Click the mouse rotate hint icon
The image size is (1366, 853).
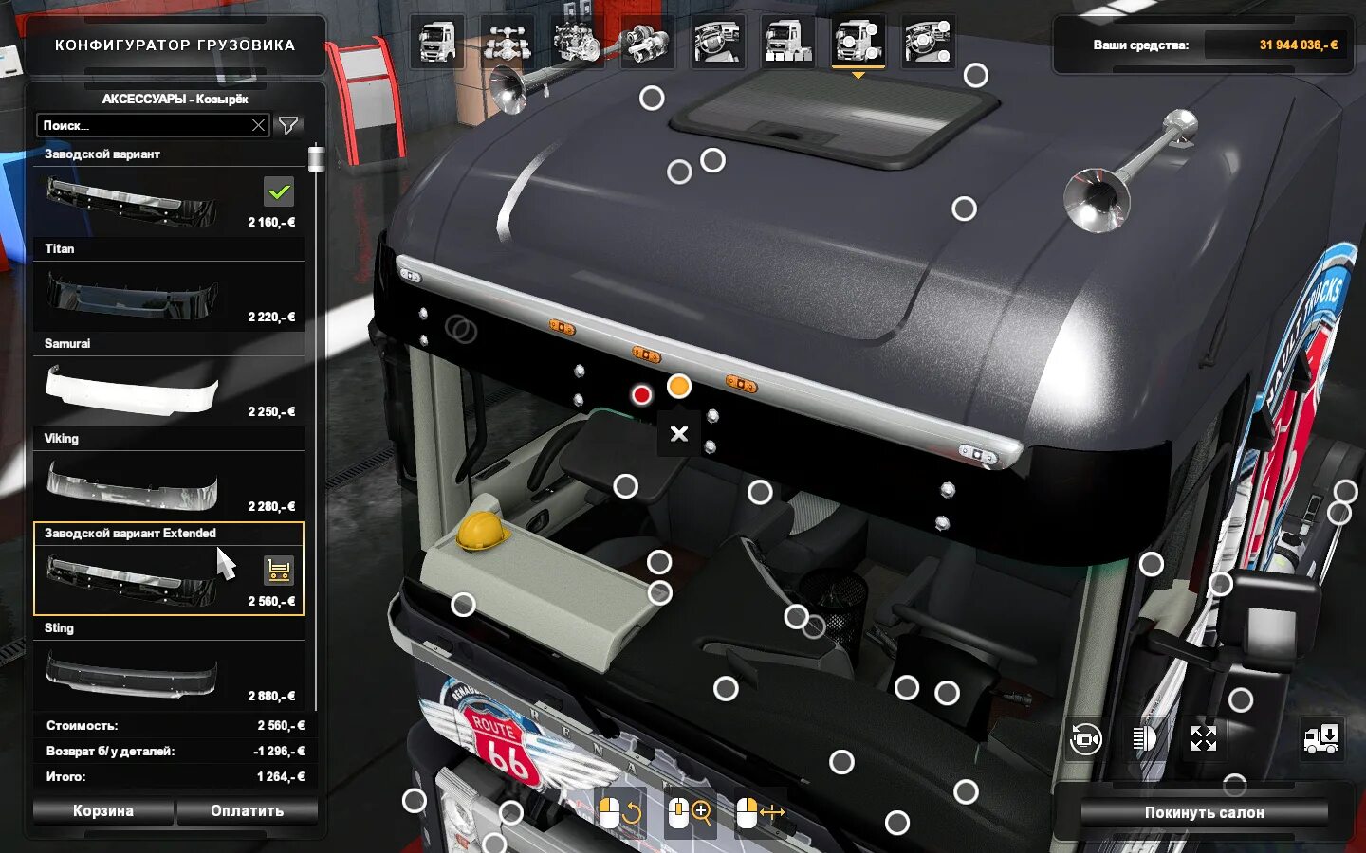(x=620, y=812)
